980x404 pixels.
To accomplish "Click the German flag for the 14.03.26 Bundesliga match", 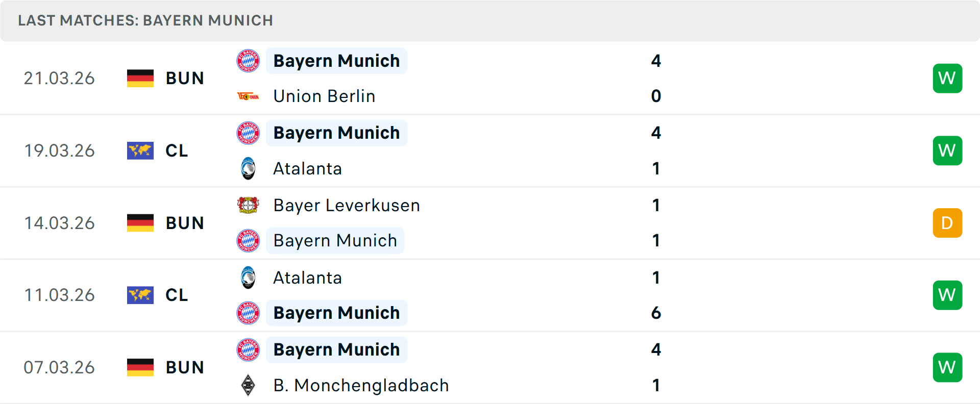I will pyautogui.click(x=140, y=222).
